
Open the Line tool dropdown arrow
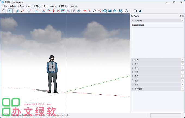[26, 11]
